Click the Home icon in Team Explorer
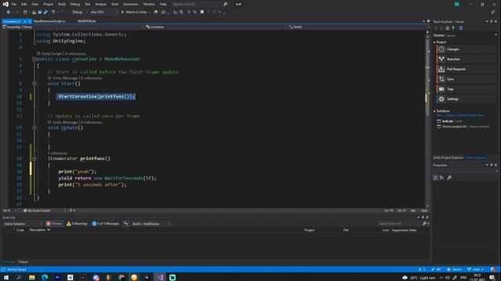501x281 pixels. tap(447, 28)
